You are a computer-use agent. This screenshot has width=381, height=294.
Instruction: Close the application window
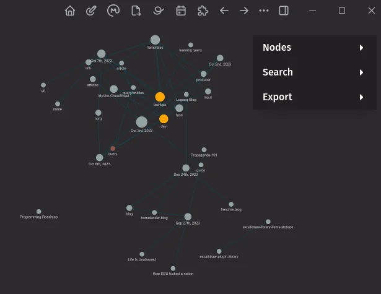point(372,11)
